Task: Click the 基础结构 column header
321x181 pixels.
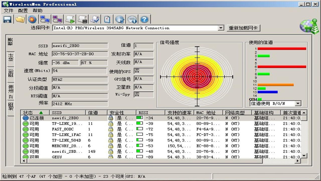Action: pyautogui.click(x=266, y=113)
